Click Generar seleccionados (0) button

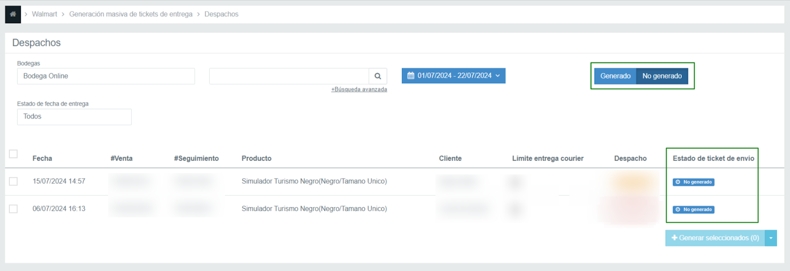click(x=715, y=238)
